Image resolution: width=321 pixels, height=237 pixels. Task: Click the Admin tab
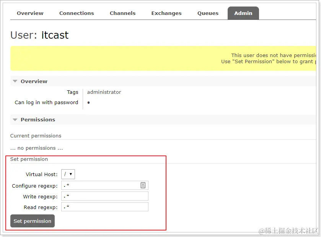point(243,13)
